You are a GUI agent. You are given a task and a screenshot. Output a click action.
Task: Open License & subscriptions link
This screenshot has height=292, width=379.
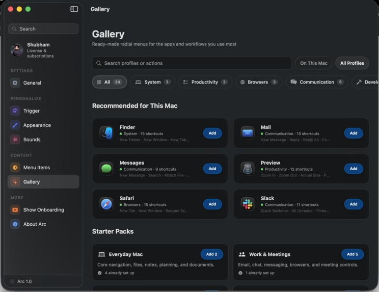[40, 54]
